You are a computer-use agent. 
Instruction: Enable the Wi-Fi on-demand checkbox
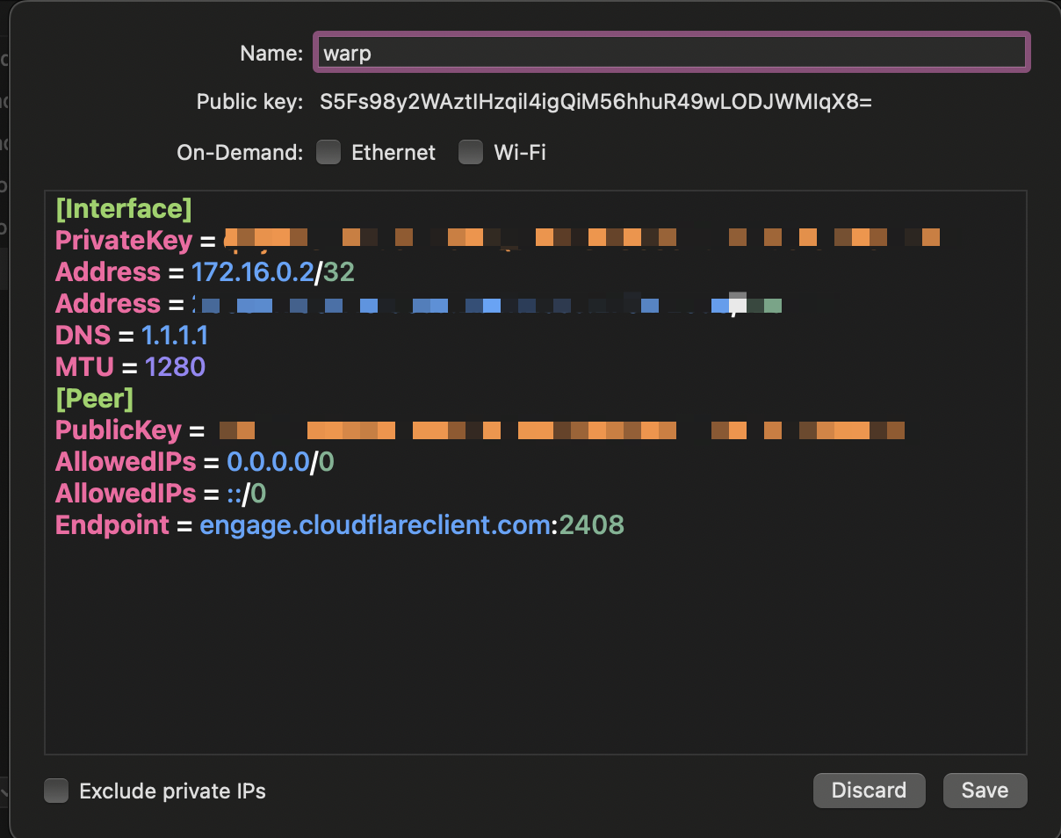[x=471, y=153]
